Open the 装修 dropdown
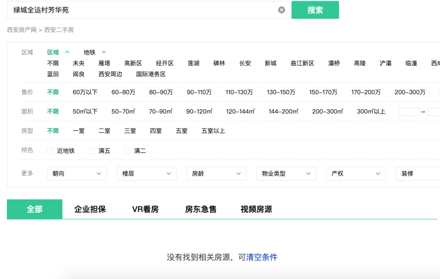The height and width of the screenshot is (279, 440). click(x=418, y=174)
